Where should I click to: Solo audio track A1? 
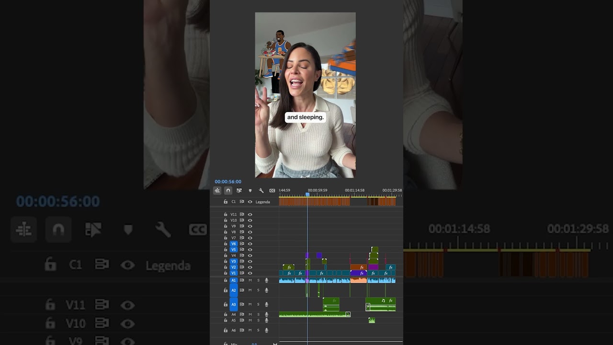tap(258, 280)
